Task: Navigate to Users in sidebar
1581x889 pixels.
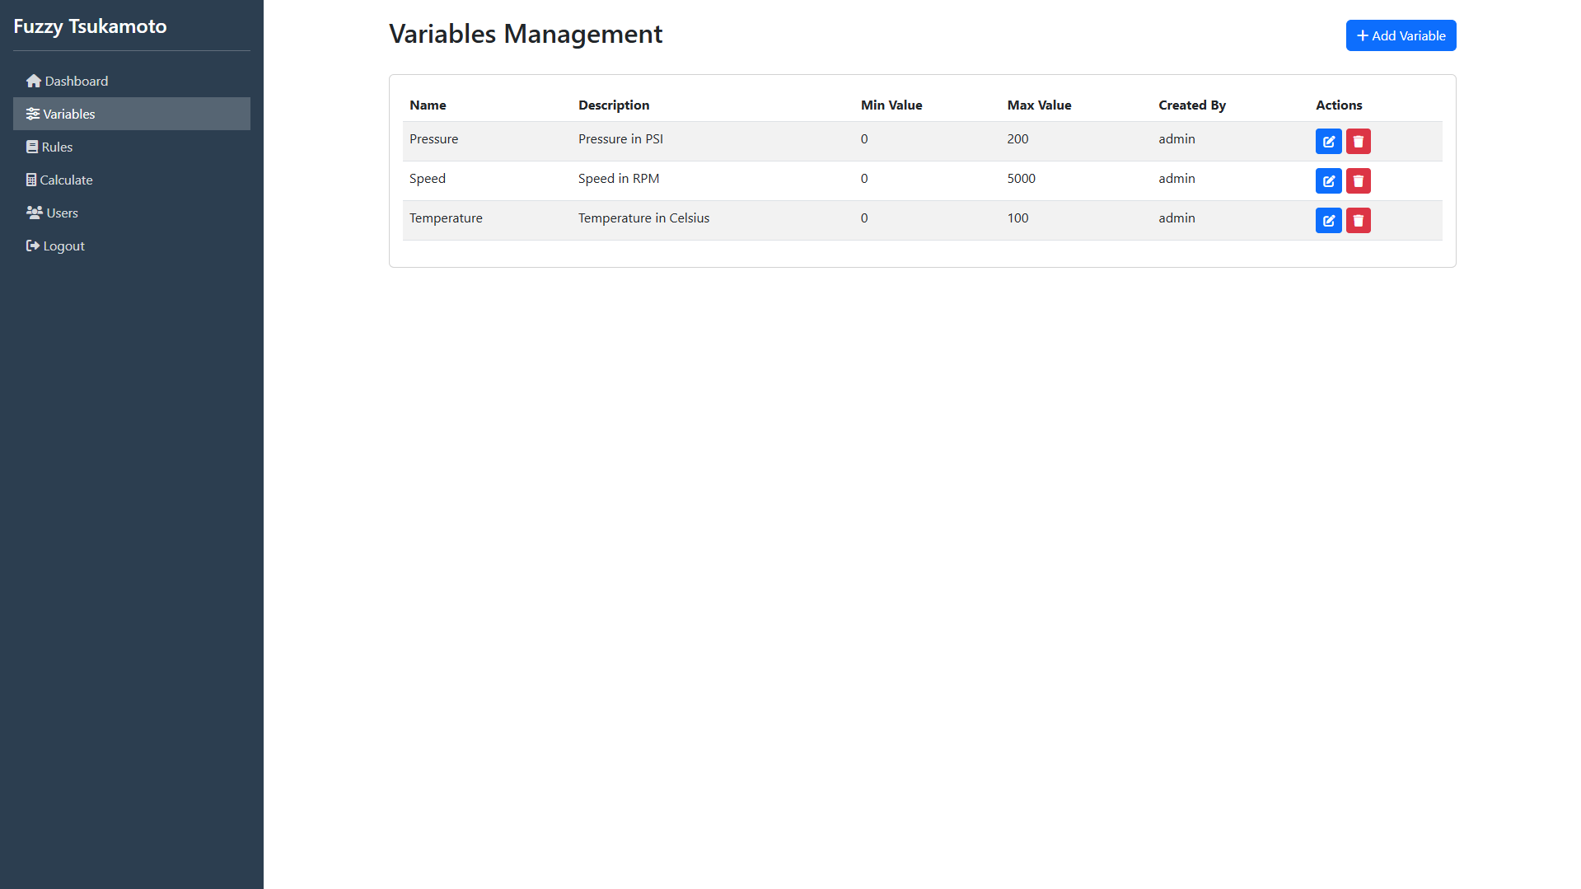Action: point(132,213)
